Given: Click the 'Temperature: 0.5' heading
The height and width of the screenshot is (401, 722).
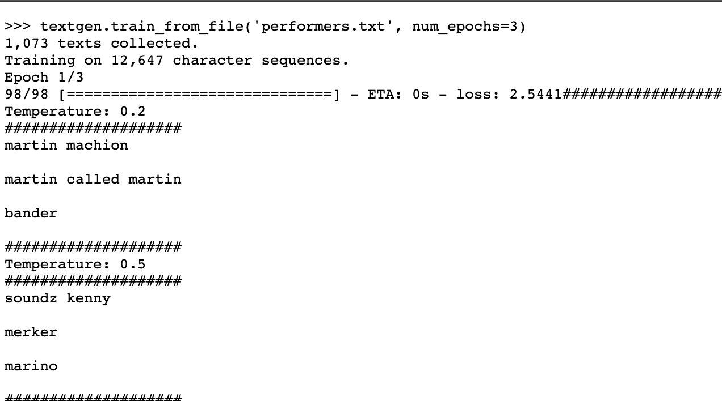Looking at the screenshot, I should click(x=75, y=265).
